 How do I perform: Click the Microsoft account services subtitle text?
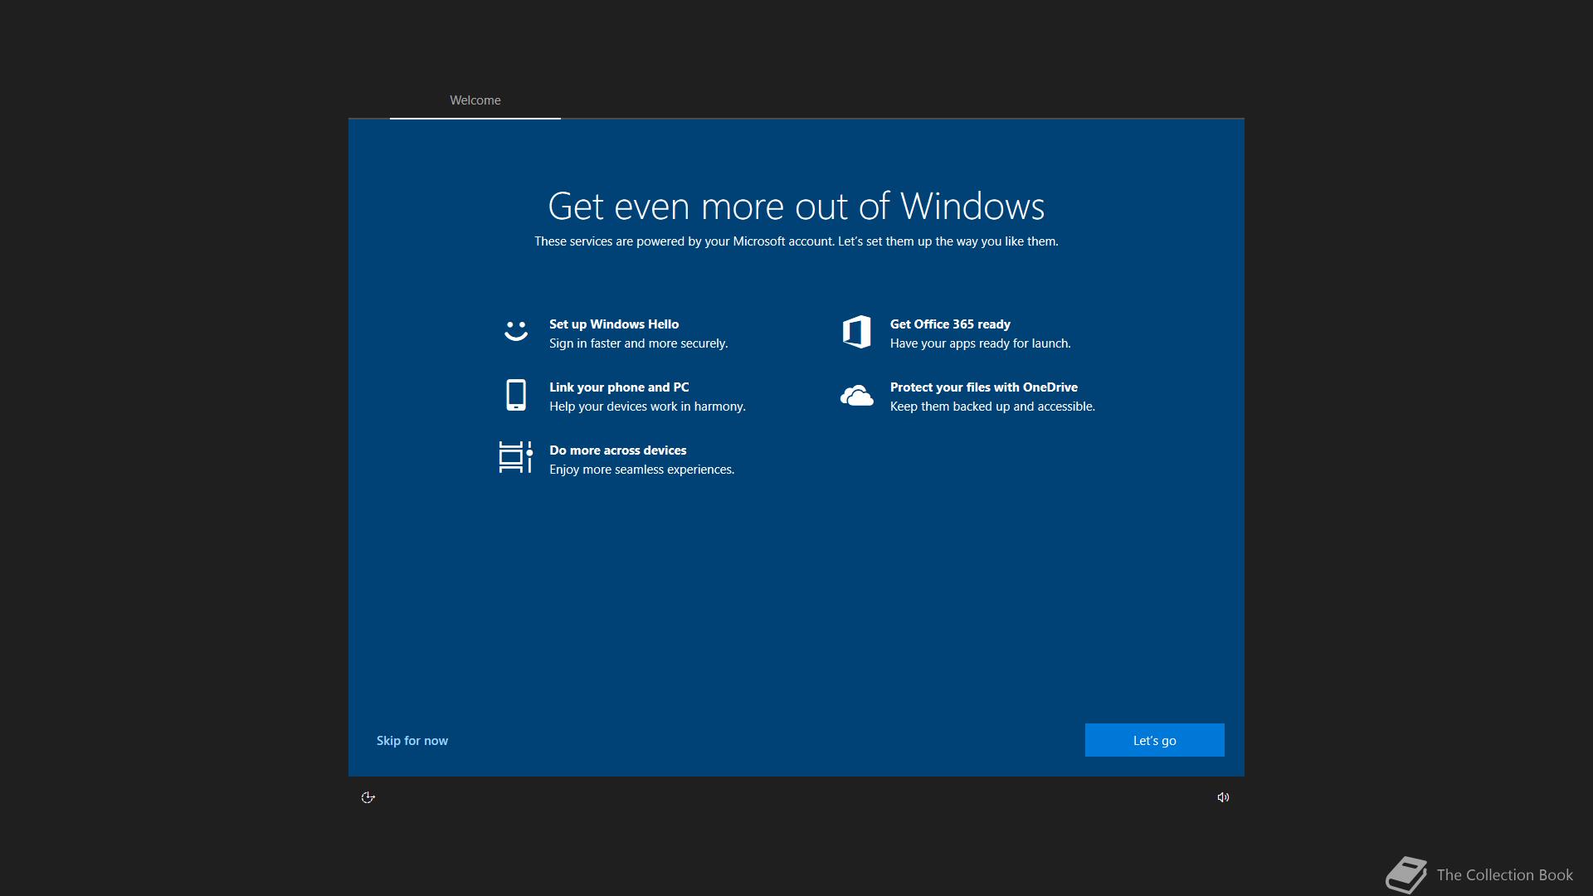coord(796,241)
